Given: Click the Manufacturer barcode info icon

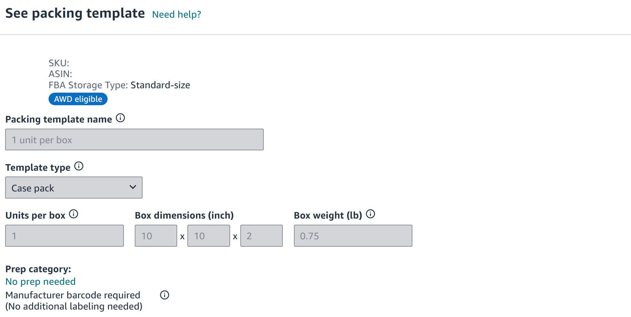Looking at the screenshot, I should pyautogui.click(x=165, y=295).
